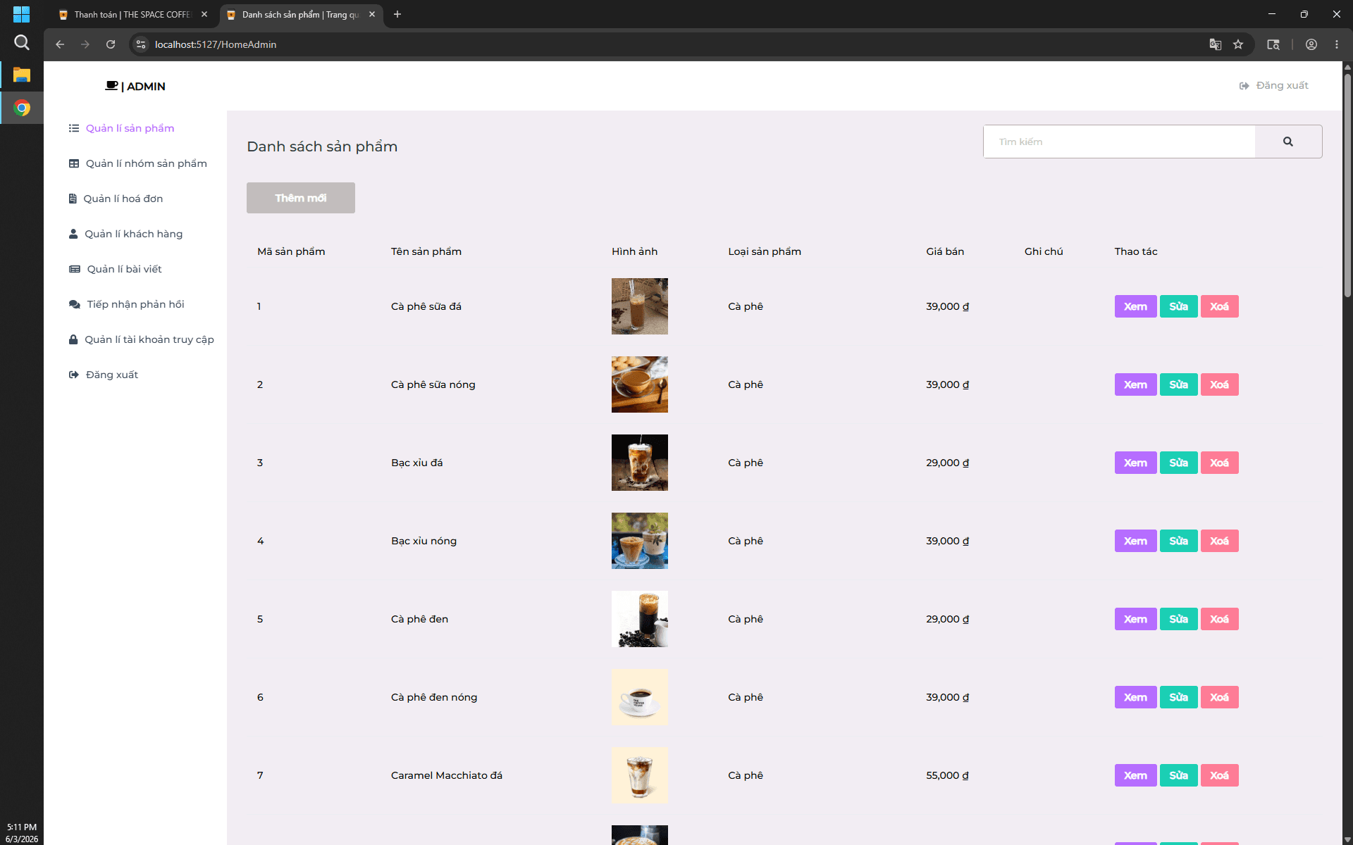Click the browser address bar URL
Image resolution: width=1353 pixels, height=845 pixels.
[216, 44]
